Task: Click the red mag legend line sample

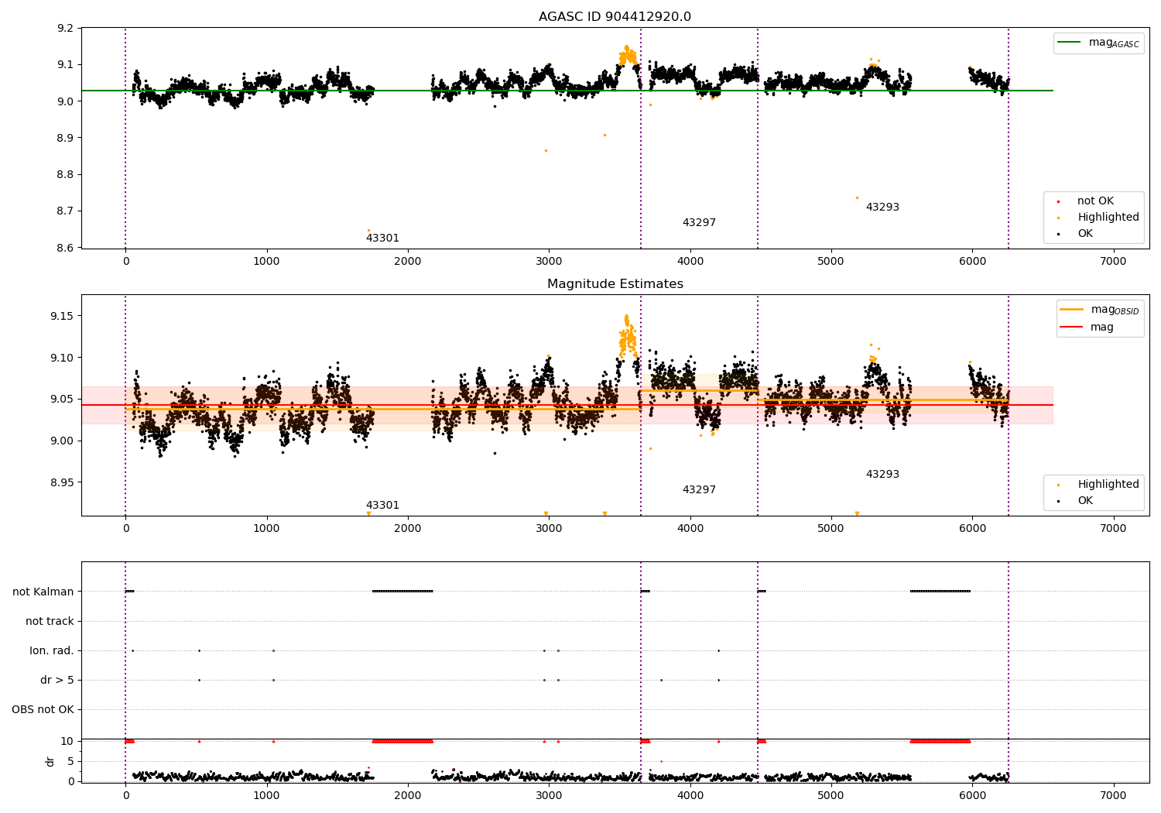Action: 1071,328
